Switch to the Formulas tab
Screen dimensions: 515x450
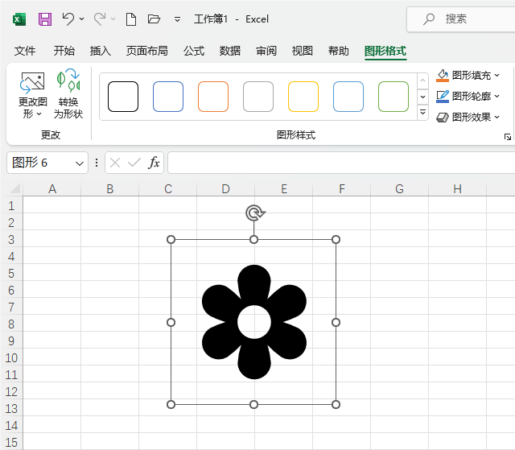[x=194, y=51]
